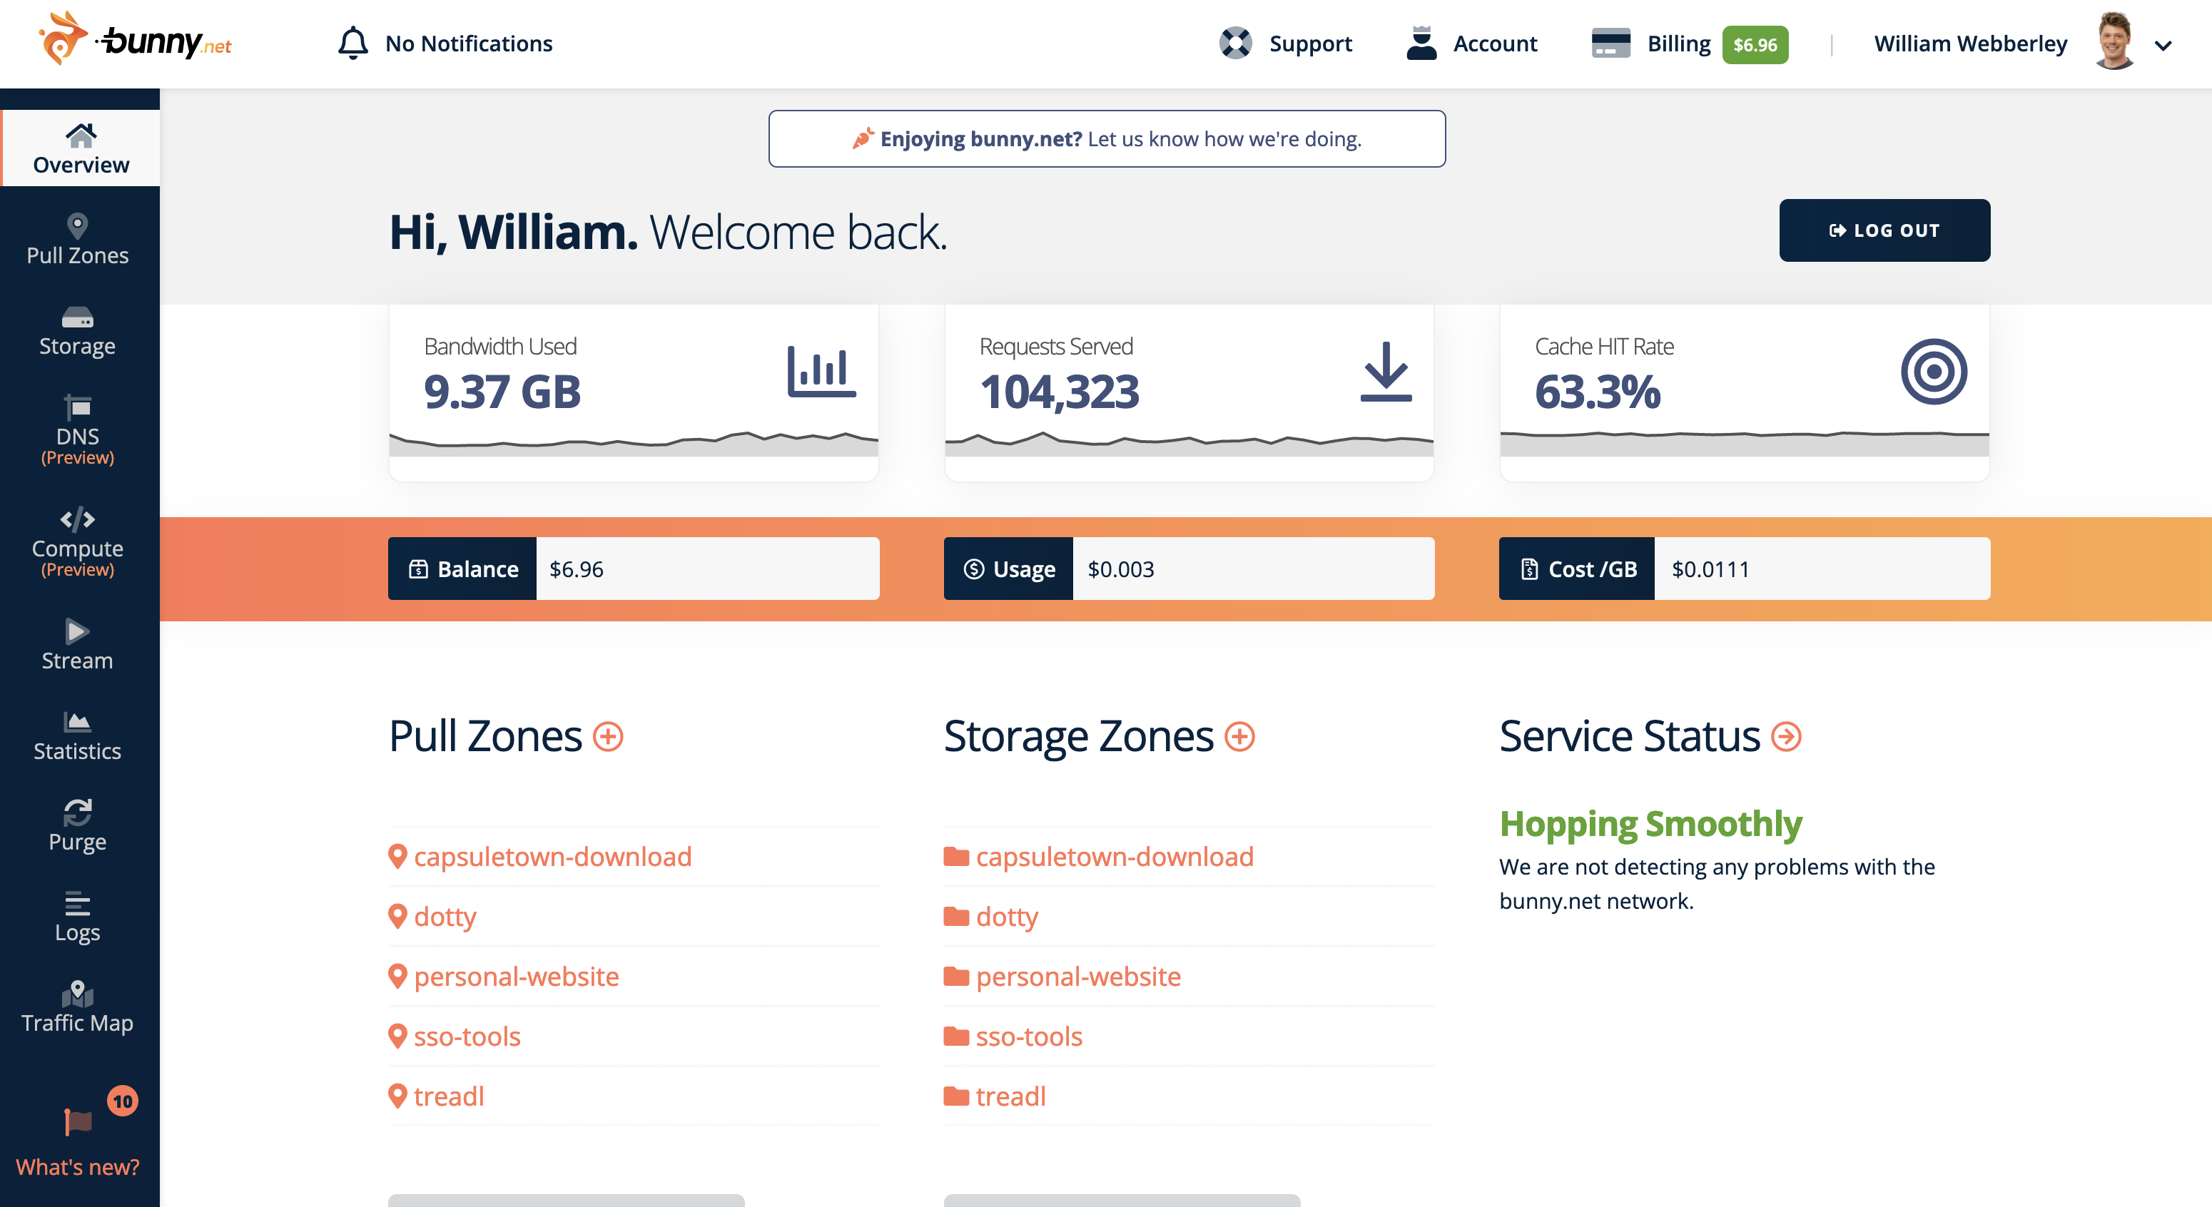Create a new Pull Zone with plus icon
This screenshot has height=1207, width=2212.
pyautogui.click(x=609, y=737)
